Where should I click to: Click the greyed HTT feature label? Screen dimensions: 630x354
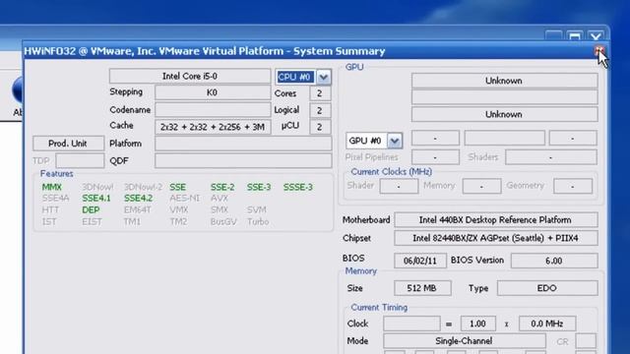50,209
